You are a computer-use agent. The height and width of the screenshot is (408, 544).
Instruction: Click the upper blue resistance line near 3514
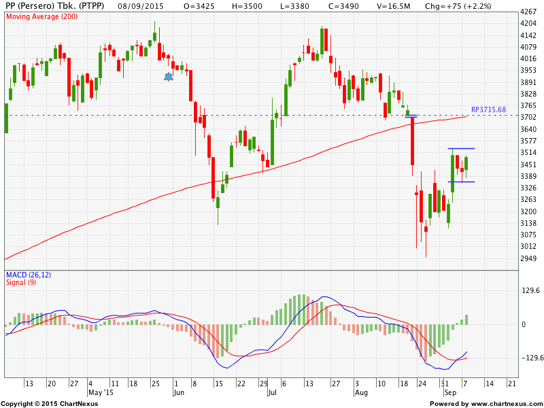(460, 148)
